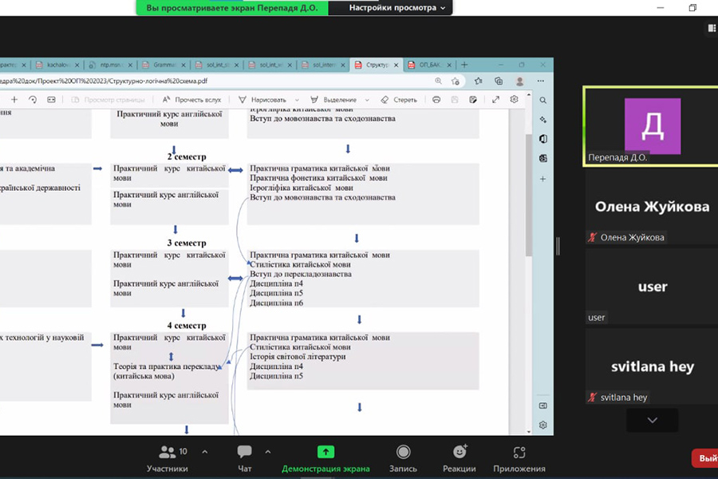This screenshot has width=718, height=479.
Task: Open Edge sidebar Discover sparkle icon
Action: [542, 120]
